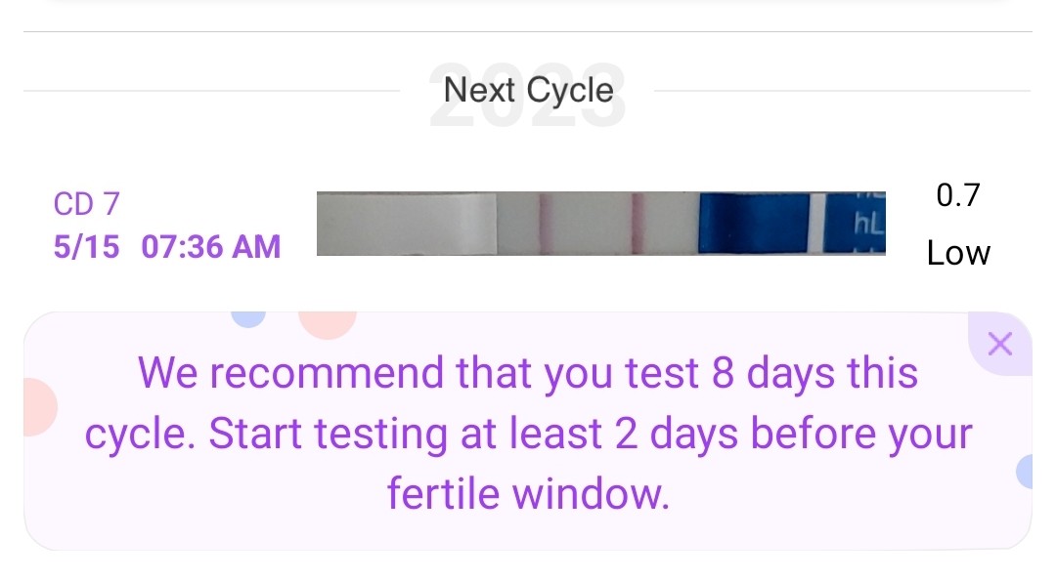Click the blue handle of the strip
The height and width of the screenshot is (581, 1056).
pos(753,224)
